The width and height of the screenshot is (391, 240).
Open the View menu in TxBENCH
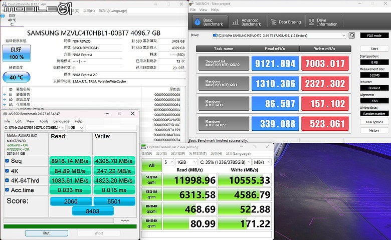[x=203, y=10]
